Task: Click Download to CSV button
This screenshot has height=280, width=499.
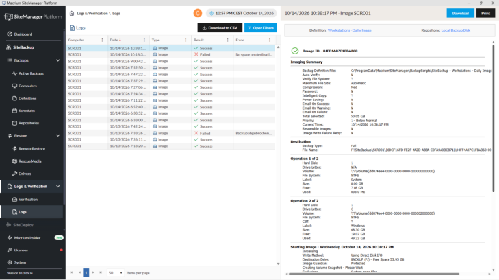Action: [220, 28]
